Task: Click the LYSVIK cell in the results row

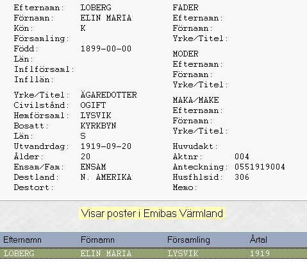Action: coord(183,254)
